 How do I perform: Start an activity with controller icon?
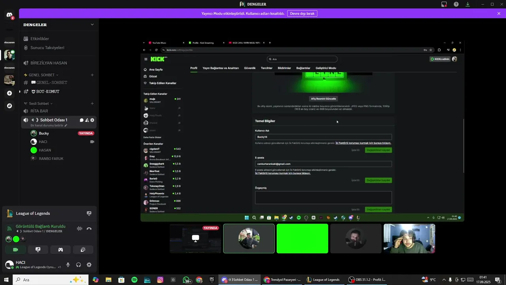60,250
